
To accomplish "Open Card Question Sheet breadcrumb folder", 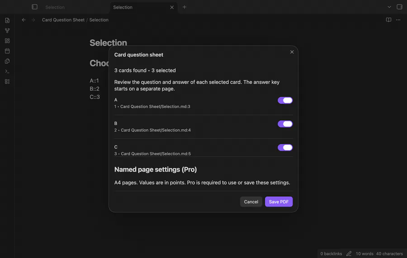I will pyautogui.click(x=63, y=20).
